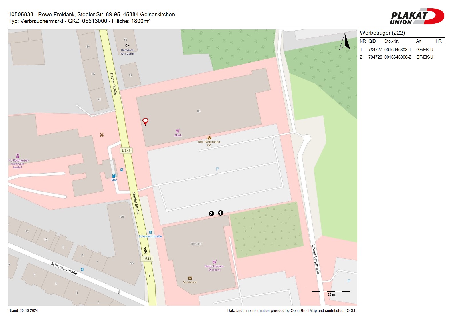This screenshot has height=321, width=454.
Task: Click the Star fuel station pump icon
Action: click(114, 176)
